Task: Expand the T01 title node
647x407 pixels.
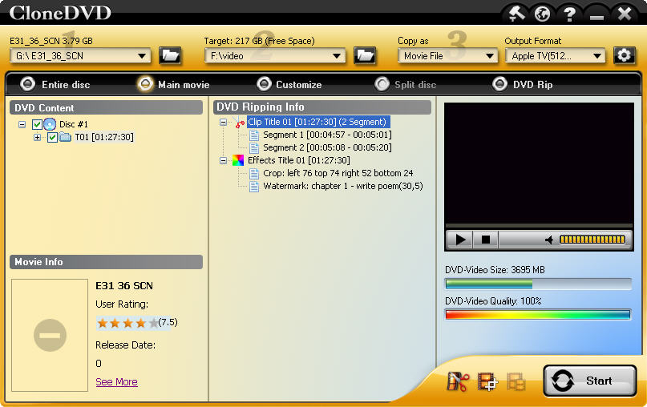Action: [37, 137]
